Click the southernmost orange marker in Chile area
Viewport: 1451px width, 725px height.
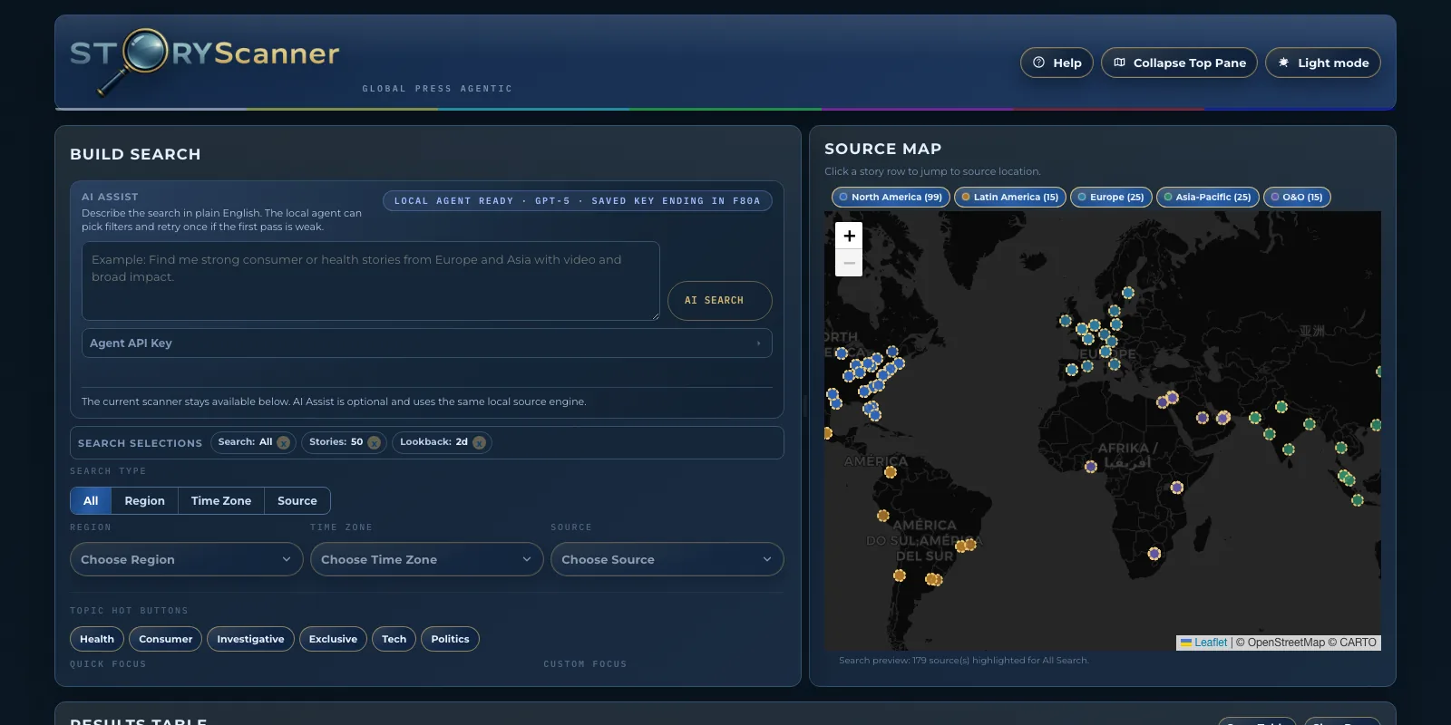point(900,575)
